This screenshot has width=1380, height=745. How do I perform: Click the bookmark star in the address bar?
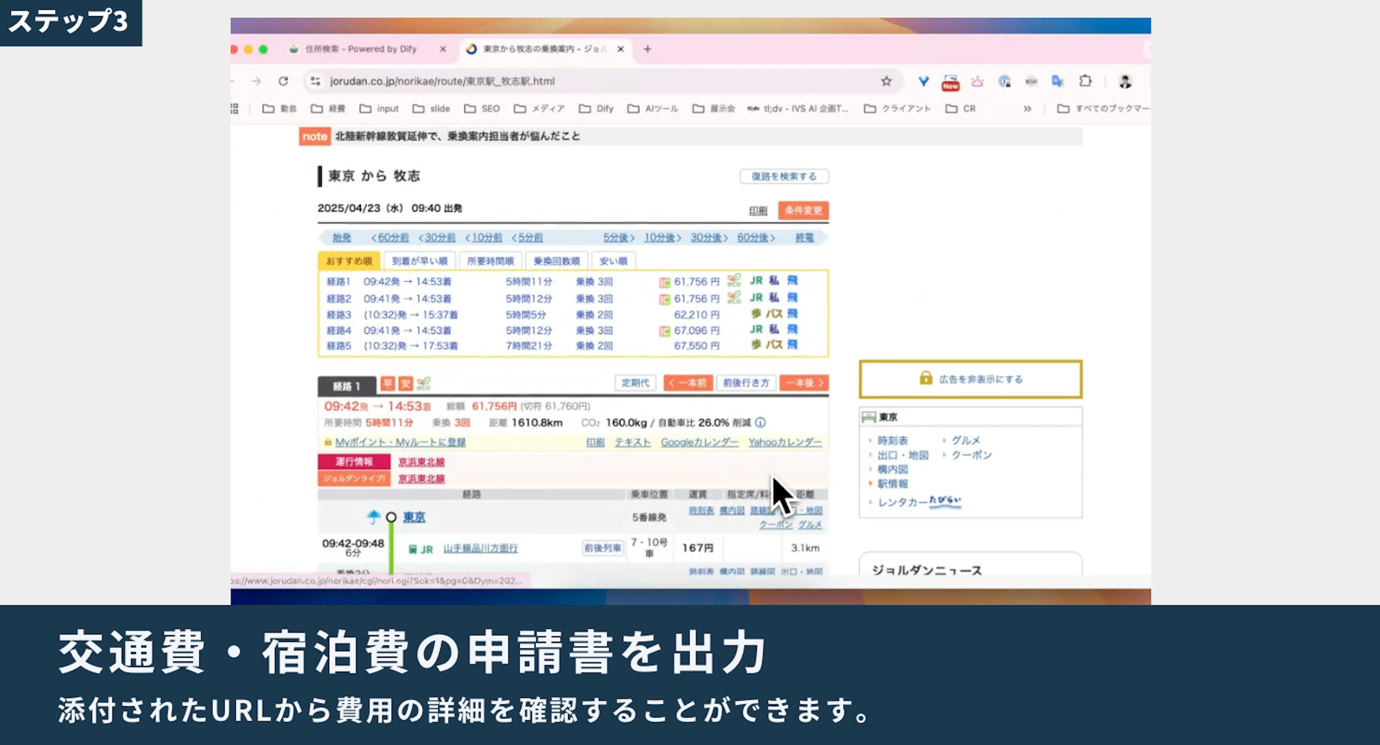coord(887,82)
